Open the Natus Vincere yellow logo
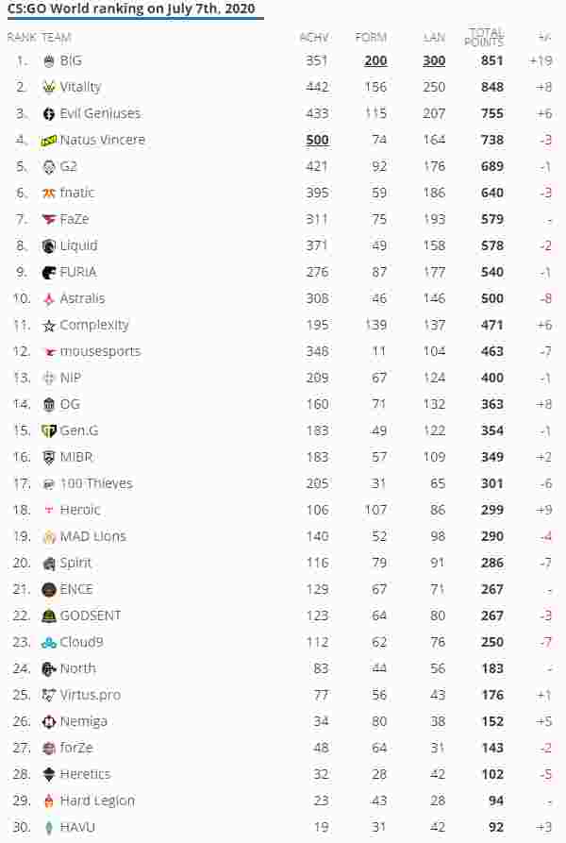566x843 pixels. (x=49, y=141)
